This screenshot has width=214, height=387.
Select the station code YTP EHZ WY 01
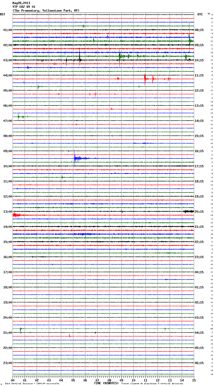pyautogui.click(x=24, y=7)
